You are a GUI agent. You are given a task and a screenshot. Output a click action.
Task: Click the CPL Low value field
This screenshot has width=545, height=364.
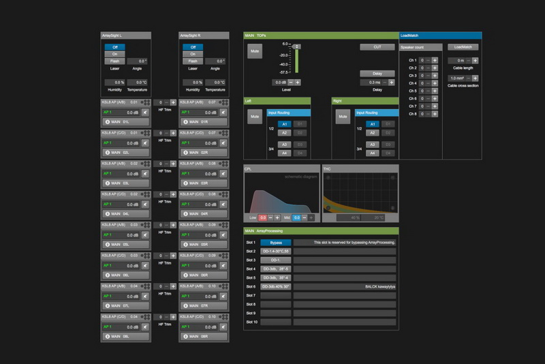[x=263, y=217]
